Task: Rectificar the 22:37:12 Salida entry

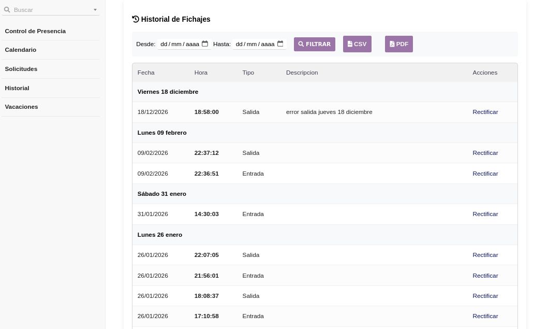Action: [485, 153]
